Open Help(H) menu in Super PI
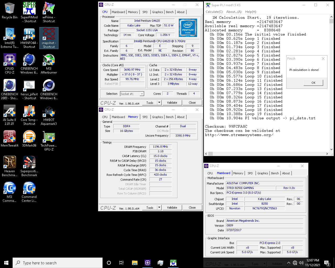The height and width of the screenshot is (268, 335). tap(250, 12)
